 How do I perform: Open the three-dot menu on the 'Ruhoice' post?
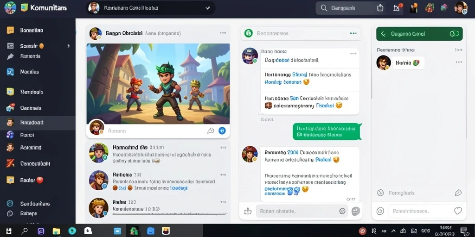[223, 175]
